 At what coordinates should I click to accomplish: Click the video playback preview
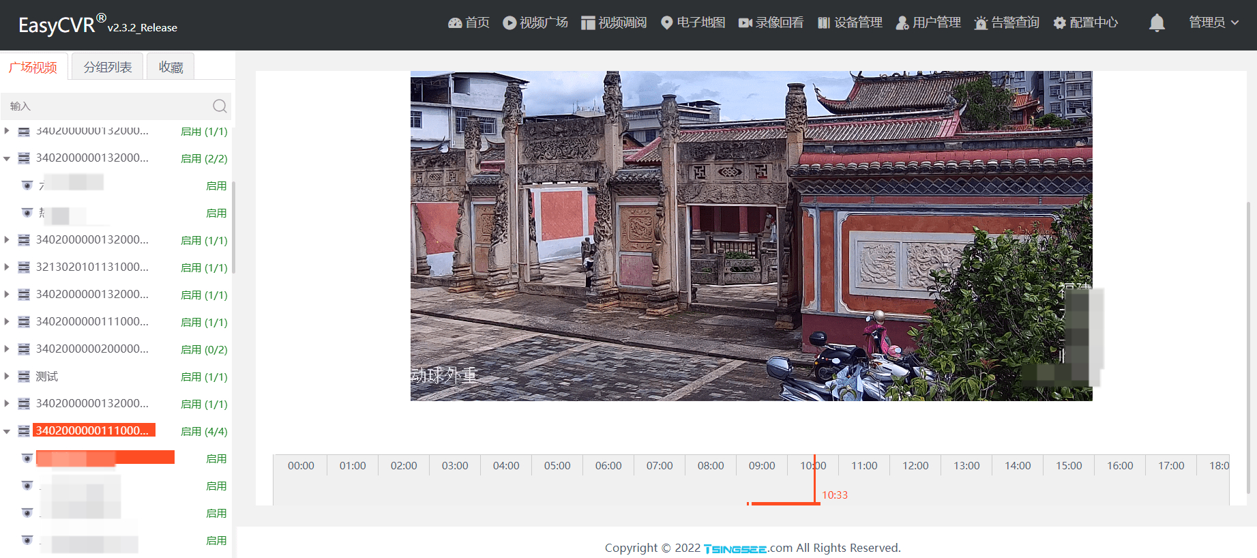[751, 236]
